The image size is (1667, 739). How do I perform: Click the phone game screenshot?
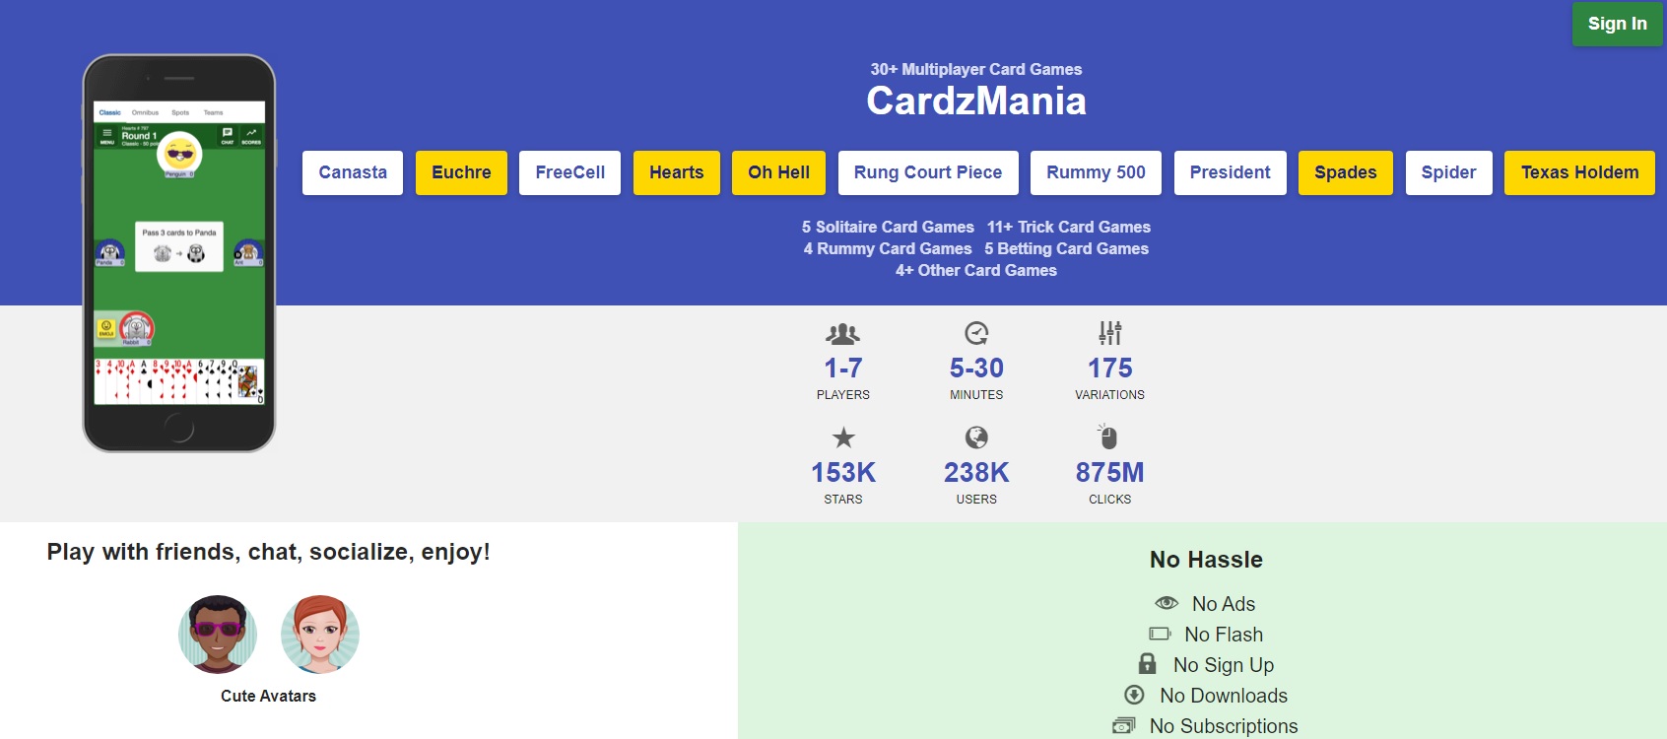click(179, 253)
